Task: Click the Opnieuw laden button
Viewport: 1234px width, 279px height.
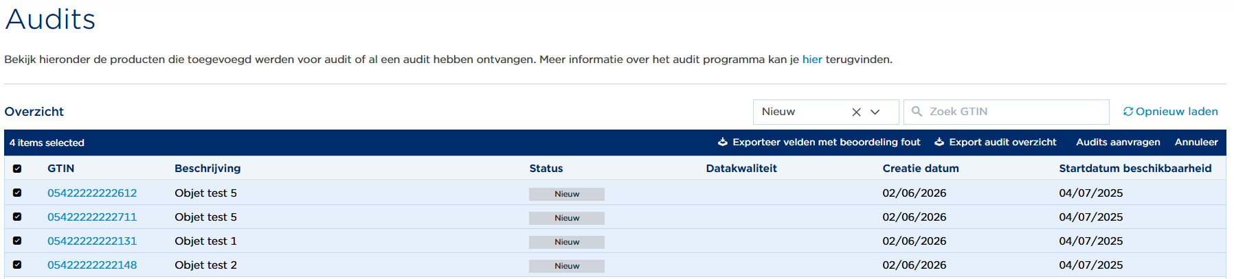Action: (x=1170, y=111)
